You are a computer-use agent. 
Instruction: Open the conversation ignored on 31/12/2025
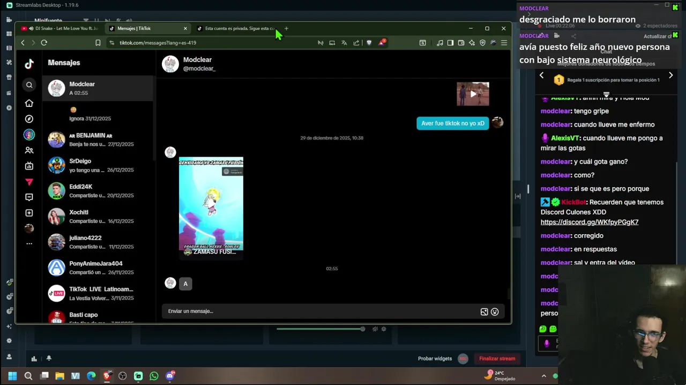click(x=98, y=114)
